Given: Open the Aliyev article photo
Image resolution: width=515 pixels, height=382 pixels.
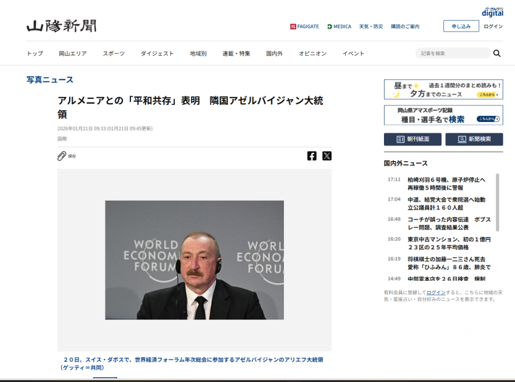Looking at the screenshot, I should point(194,260).
